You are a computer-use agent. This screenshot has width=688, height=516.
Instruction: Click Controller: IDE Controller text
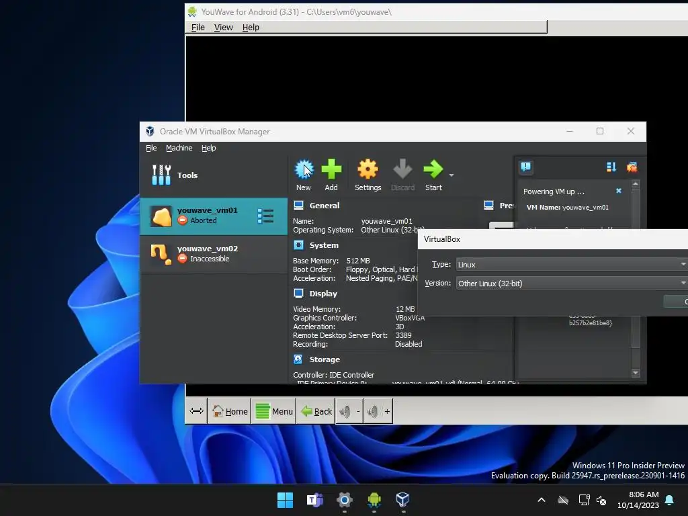333,375
